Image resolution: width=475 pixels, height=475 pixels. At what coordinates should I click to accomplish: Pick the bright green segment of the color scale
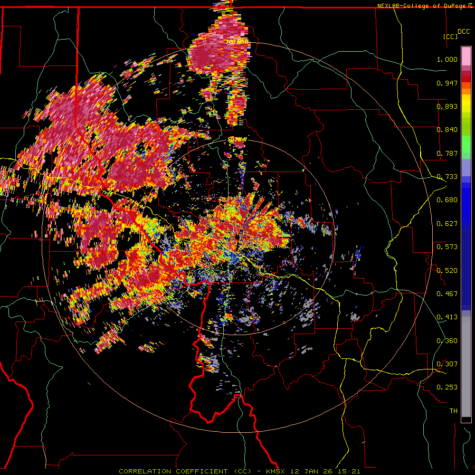(x=466, y=144)
